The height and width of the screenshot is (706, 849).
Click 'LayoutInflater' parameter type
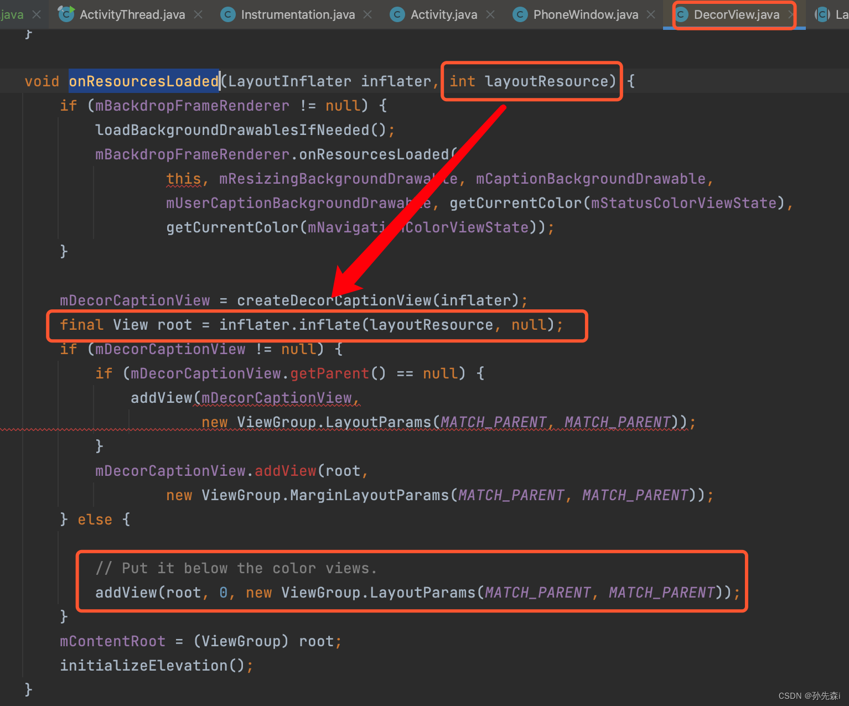pos(289,81)
